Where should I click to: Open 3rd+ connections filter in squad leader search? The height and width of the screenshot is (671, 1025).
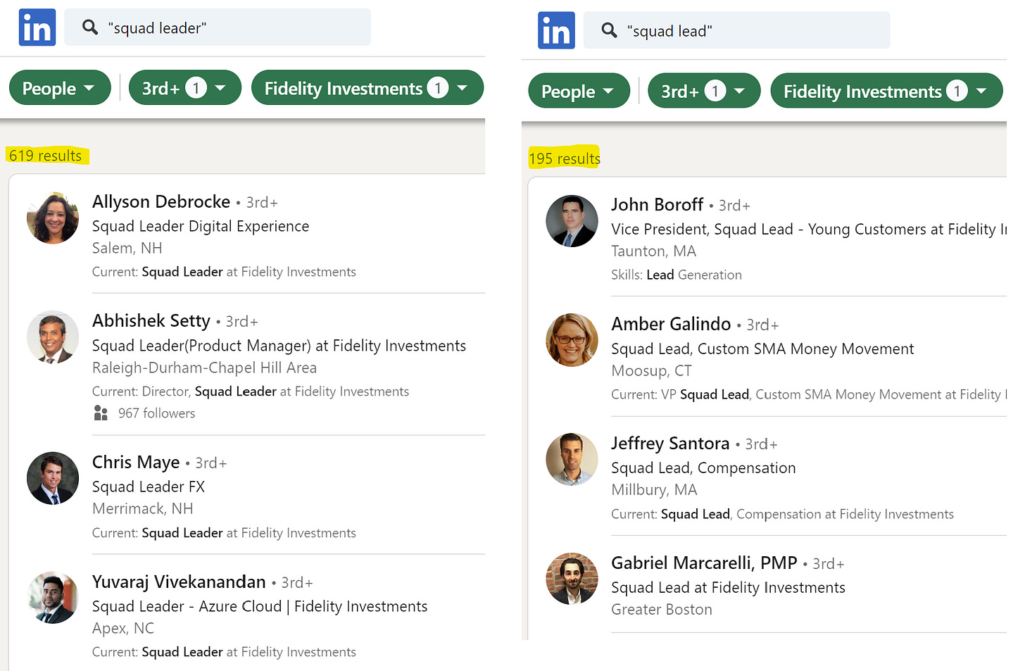[185, 88]
